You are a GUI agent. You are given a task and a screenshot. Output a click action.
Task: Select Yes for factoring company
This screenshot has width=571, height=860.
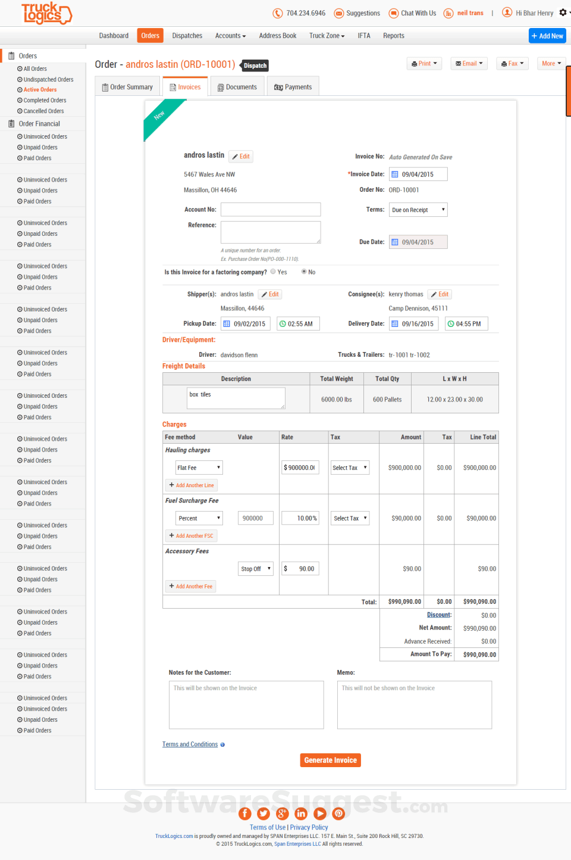pyautogui.click(x=273, y=272)
